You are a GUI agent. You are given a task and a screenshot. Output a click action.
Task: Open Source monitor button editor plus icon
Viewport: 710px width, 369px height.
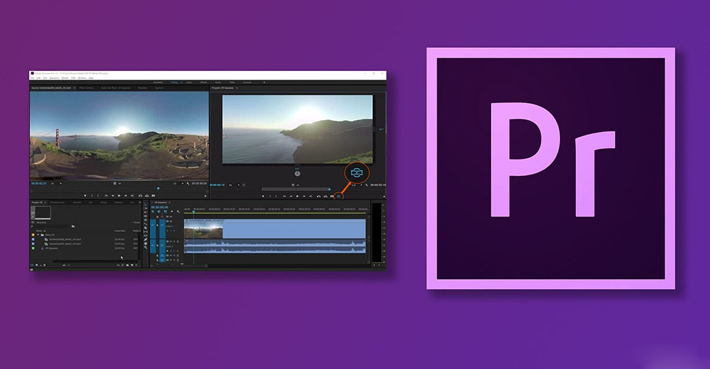pos(205,196)
